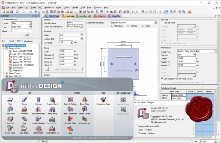Toggle the Contour checkbox
The image size is (221, 143).
coord(129,26)
